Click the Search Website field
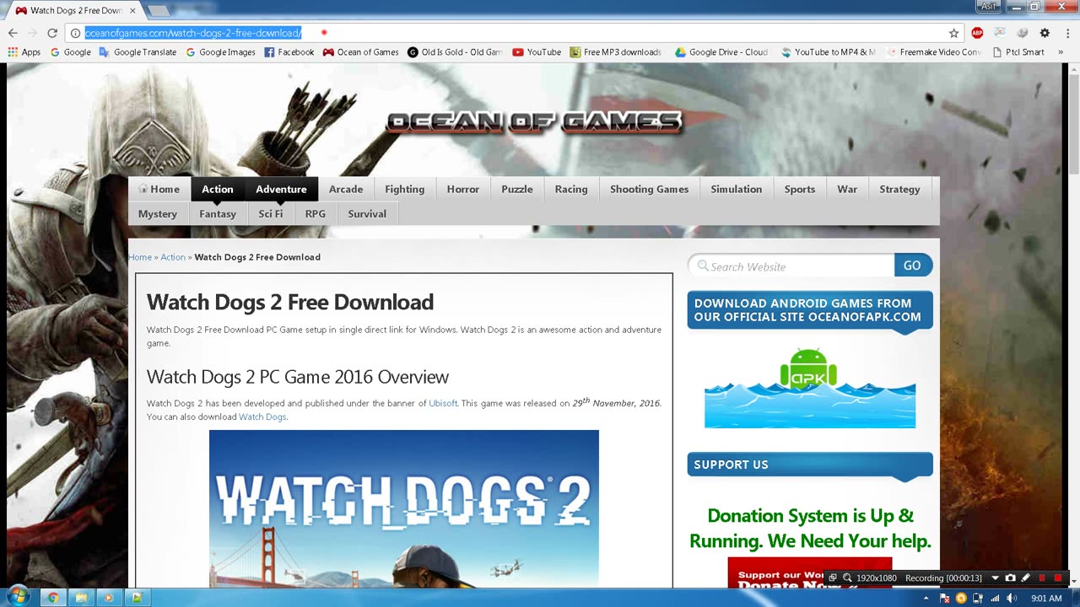The width and height of the screenshot is (1080, 607). [791, 266]
